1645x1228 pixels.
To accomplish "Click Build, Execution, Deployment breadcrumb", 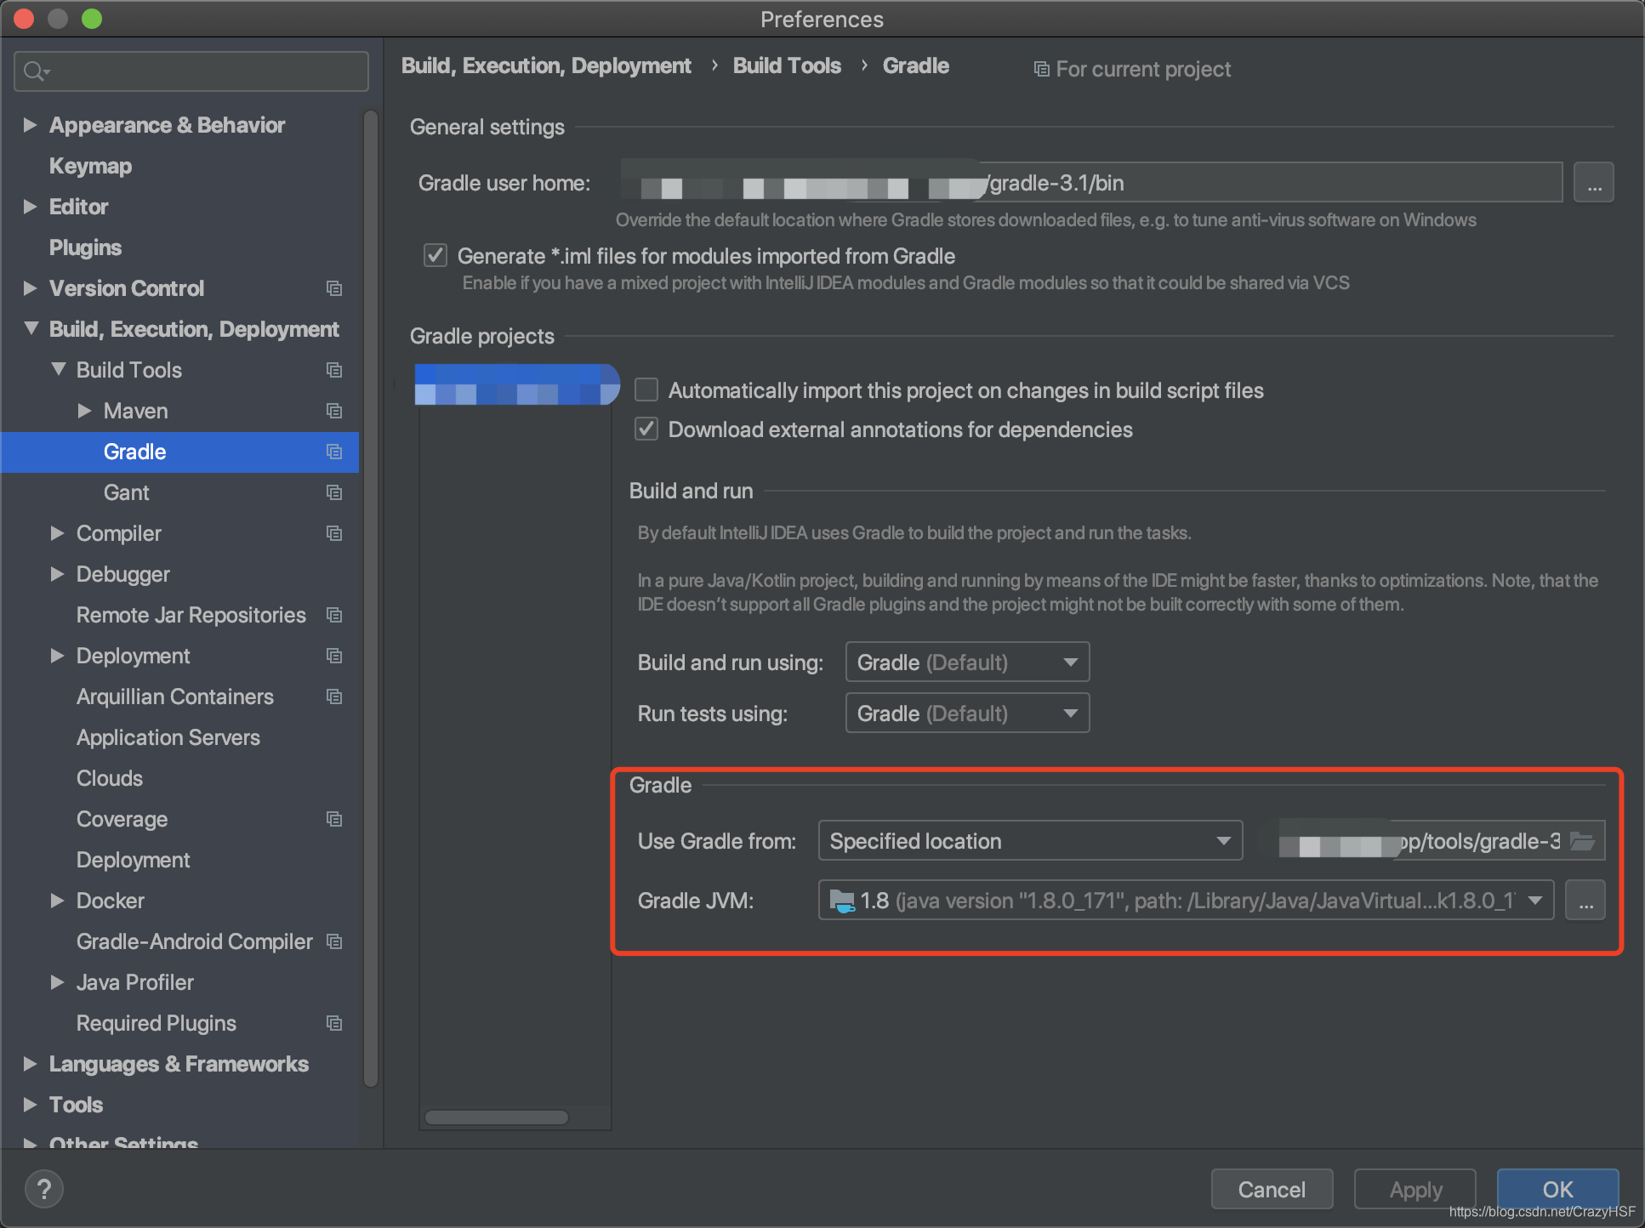I will tap(546, 65).
